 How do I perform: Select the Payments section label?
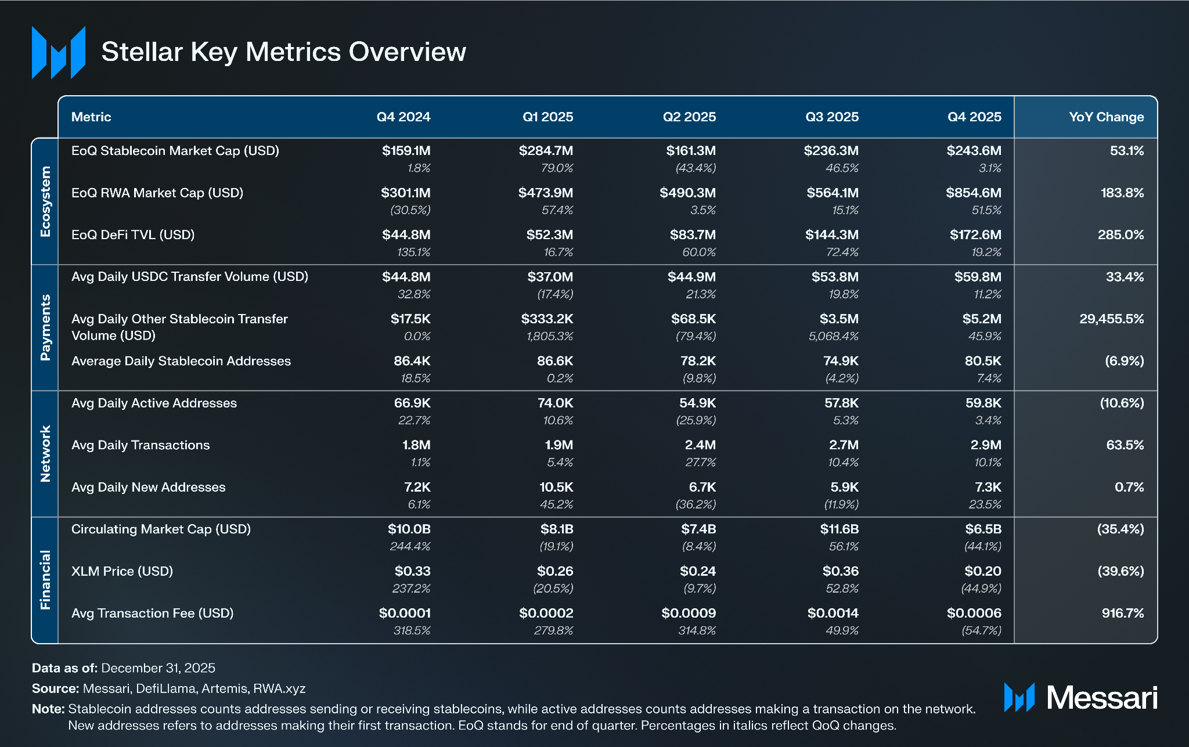pyautogui.click(x=45, y=327)
